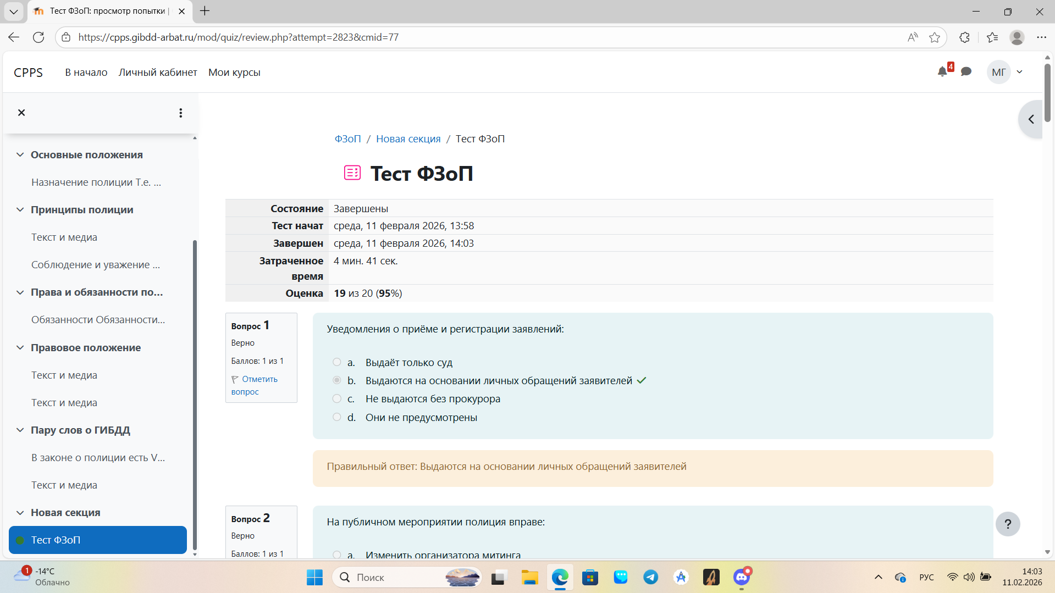This screenshot has width=1055, height=593.
Task: Collapse the Основные положения section
Action: click(20, 155)
